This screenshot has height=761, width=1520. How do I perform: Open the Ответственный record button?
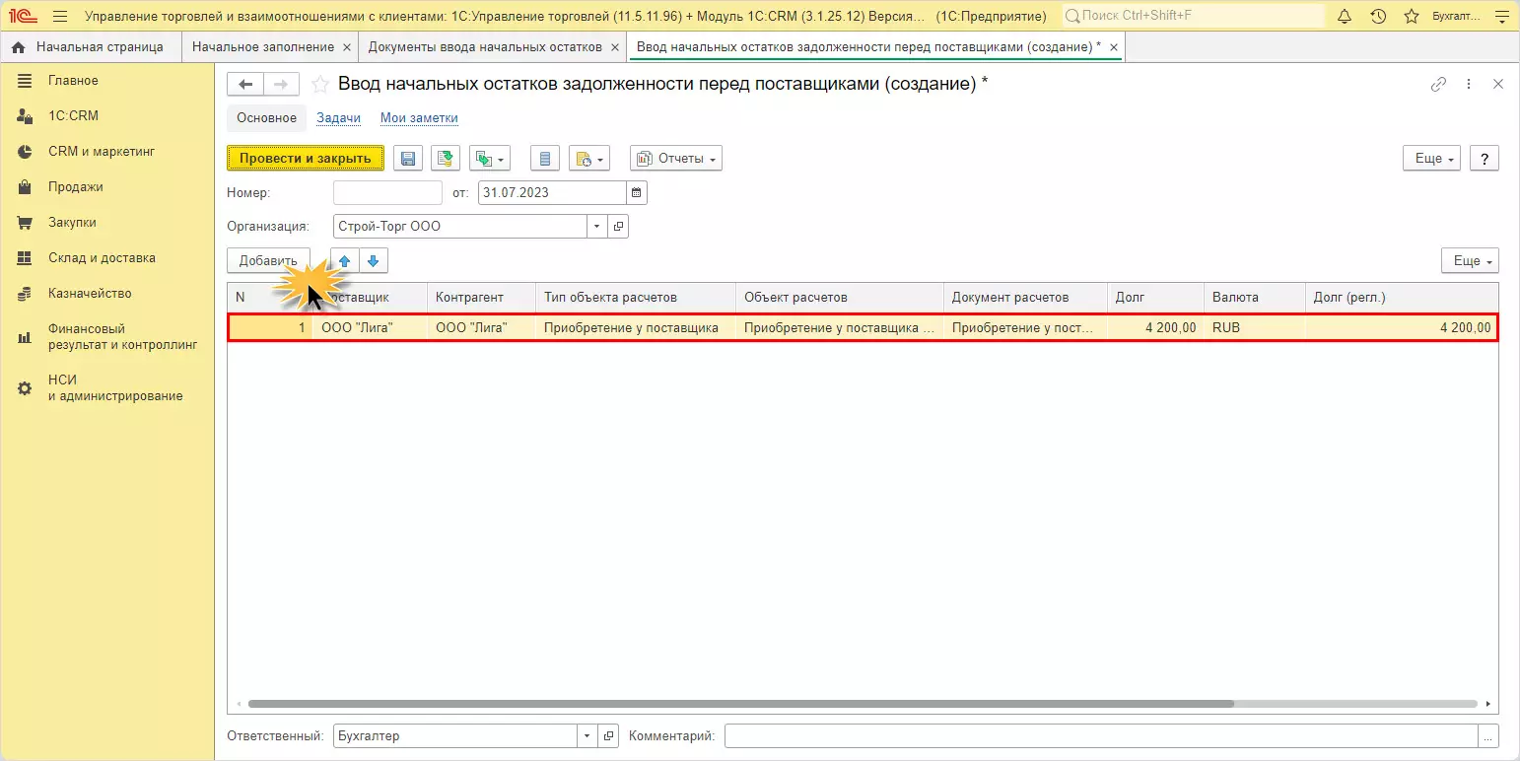pos(609,736)
